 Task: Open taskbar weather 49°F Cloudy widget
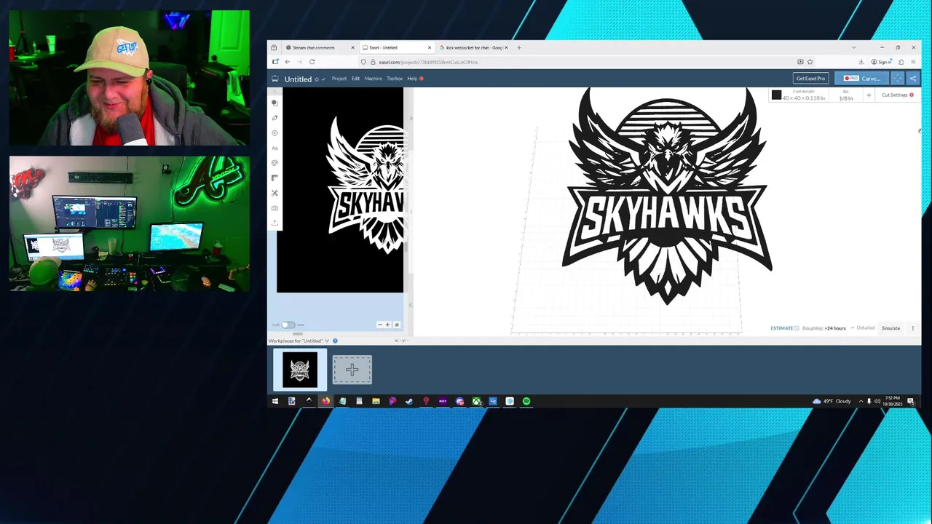point(832,401)
